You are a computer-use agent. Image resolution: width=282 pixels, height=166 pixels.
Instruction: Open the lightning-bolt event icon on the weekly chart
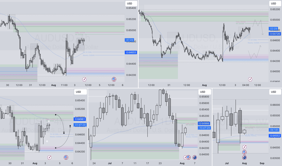pos(244,147)
